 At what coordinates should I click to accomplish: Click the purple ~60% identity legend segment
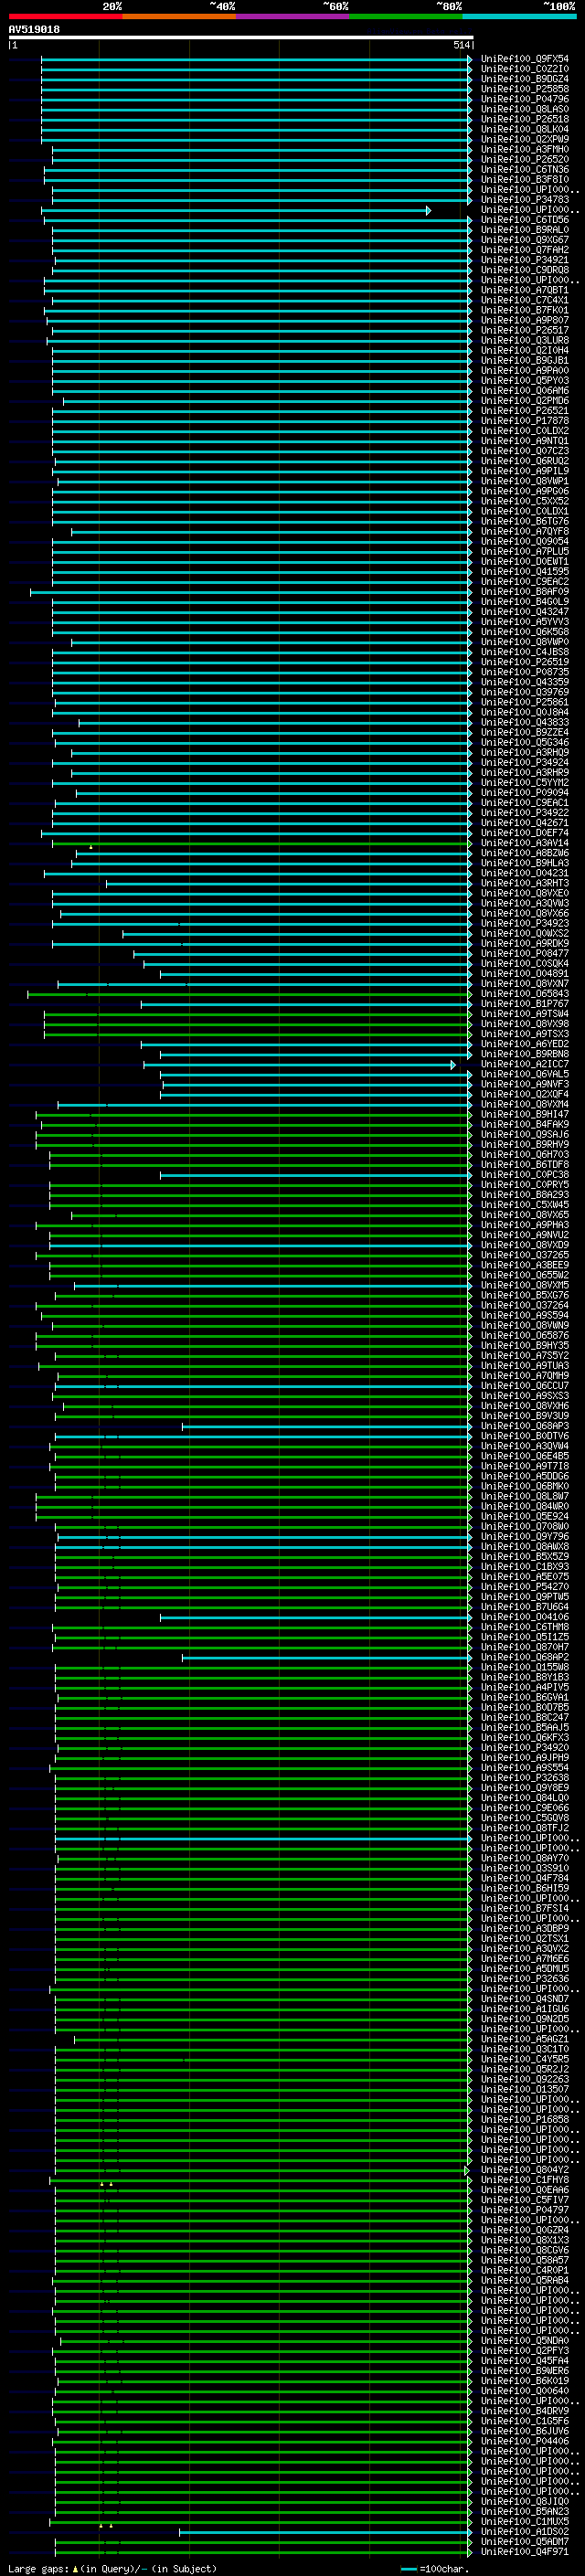pyautogui.click(x=292, y=17)
